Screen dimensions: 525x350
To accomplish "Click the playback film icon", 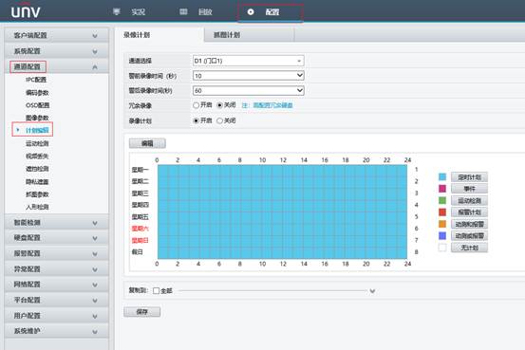I will pos(183,11).
